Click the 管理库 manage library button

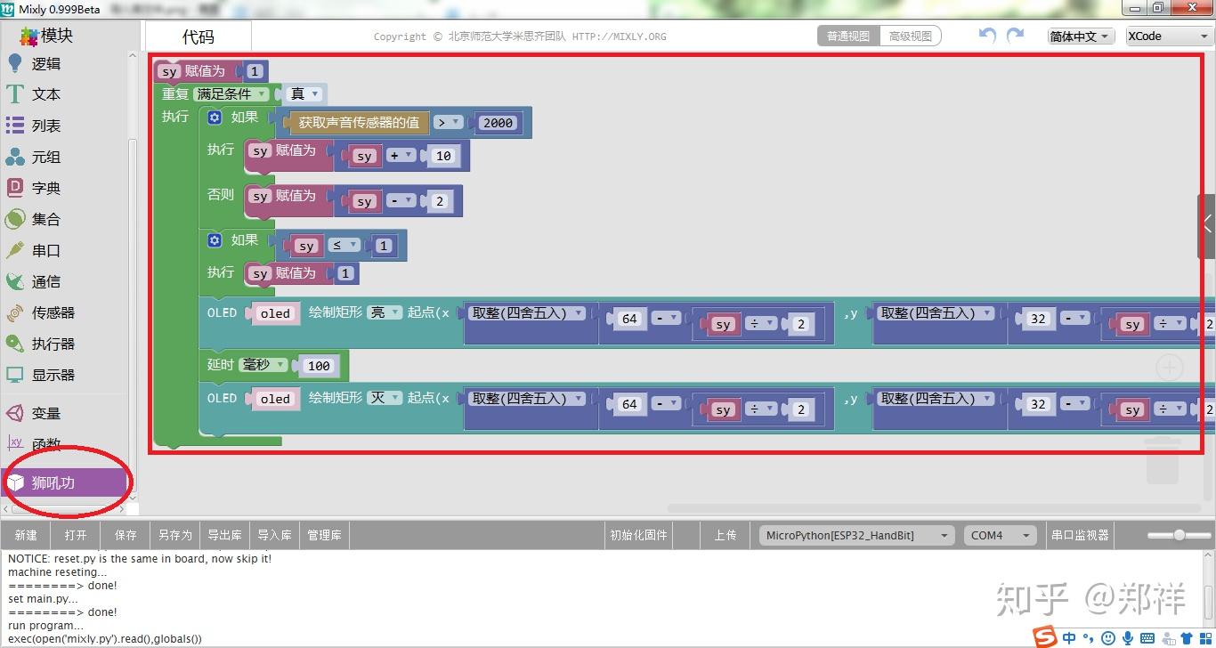coord(325,535)
